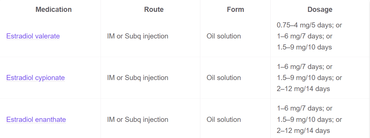Click Oil solution in the Estradiol valerate row

coord(224,36)
